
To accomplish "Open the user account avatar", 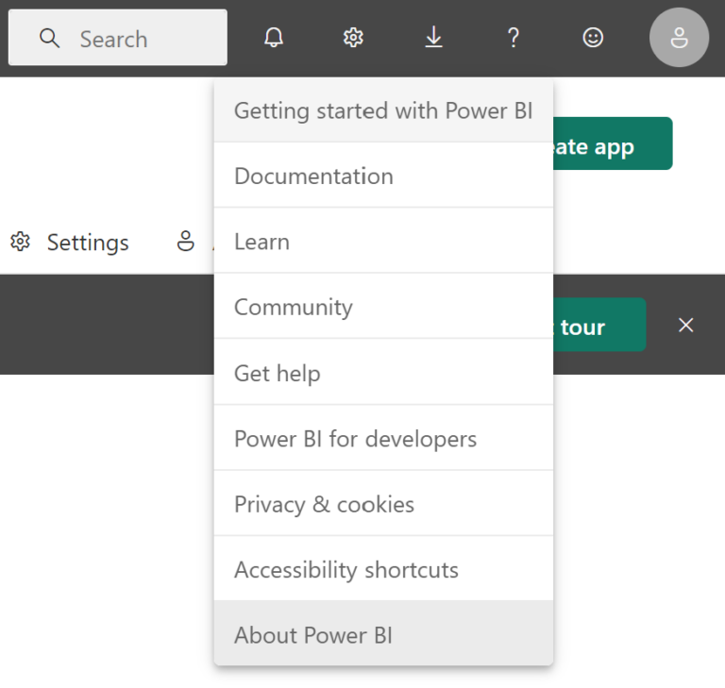I will tap(679, 38).
